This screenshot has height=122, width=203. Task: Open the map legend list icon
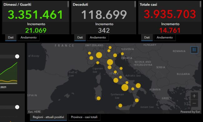pyautogui.click(x=194, y=50)
